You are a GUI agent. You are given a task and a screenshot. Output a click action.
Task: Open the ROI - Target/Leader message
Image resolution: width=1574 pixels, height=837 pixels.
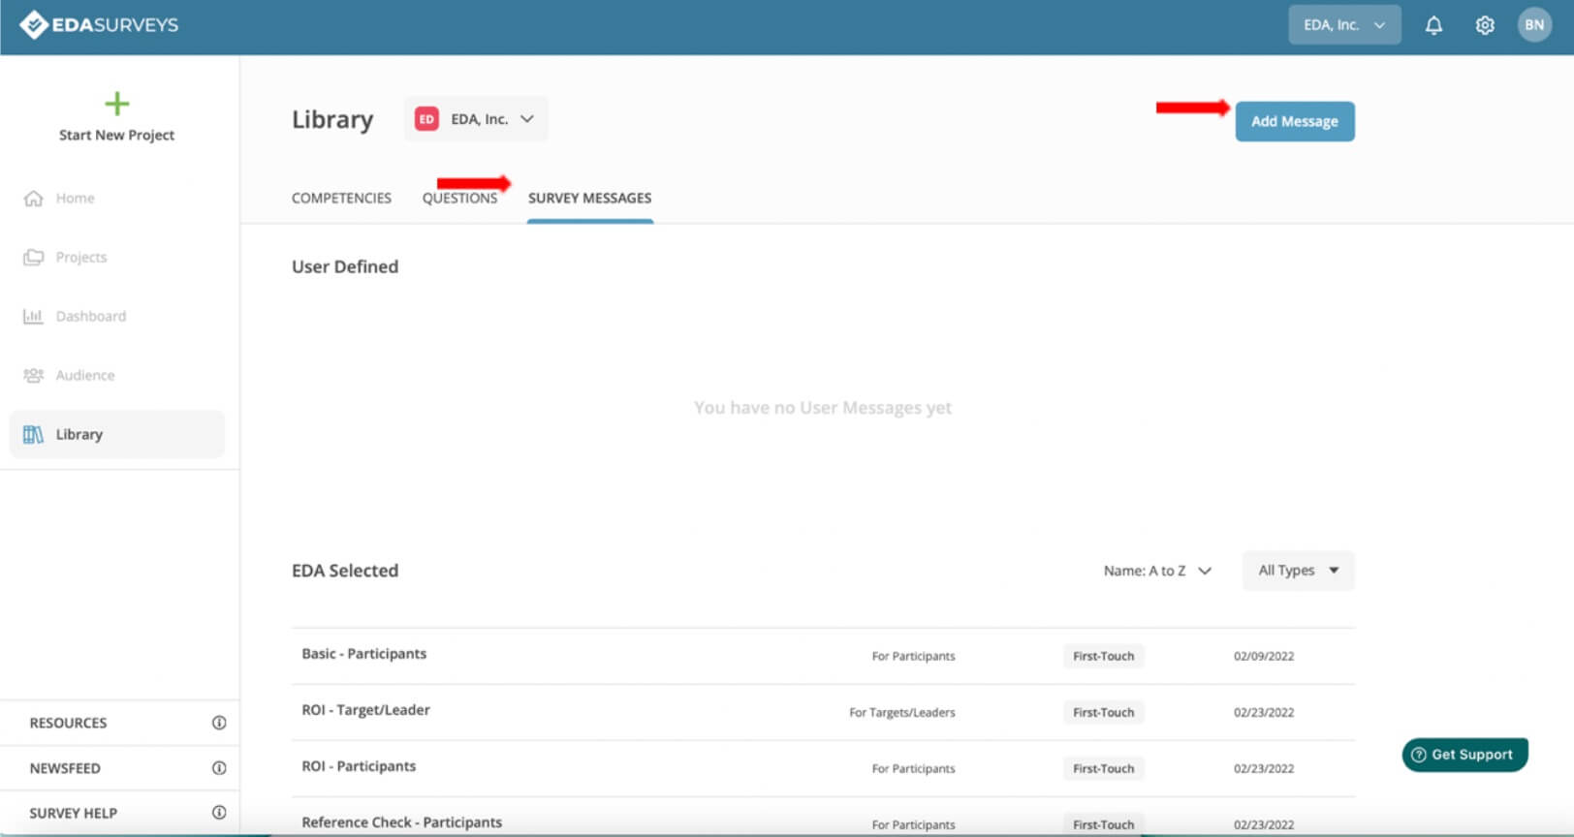[365, 710]
